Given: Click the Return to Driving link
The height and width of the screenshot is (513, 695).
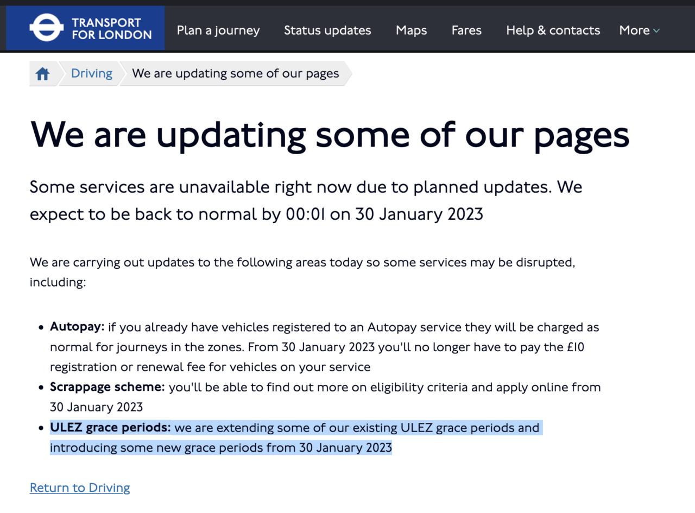Looking at the screenshot, I should [79, 487].
